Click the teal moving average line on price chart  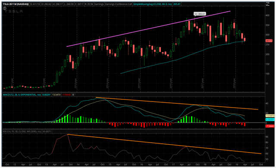[182, 57]
